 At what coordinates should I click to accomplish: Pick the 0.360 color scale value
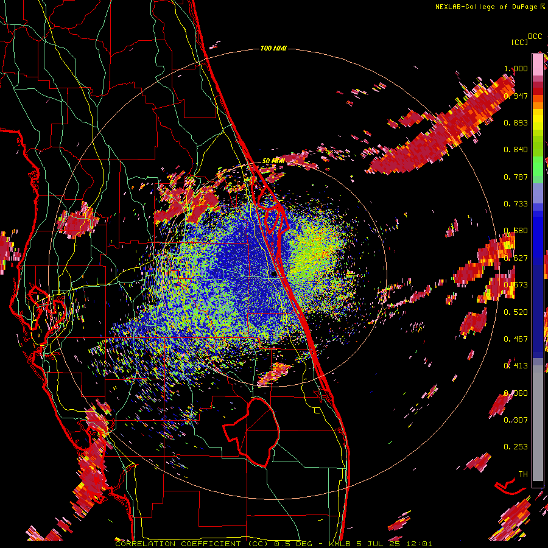(x=516, y=393)
